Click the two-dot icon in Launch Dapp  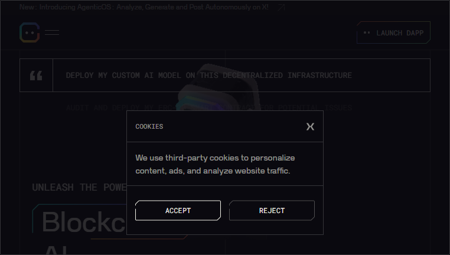point(367,32)
